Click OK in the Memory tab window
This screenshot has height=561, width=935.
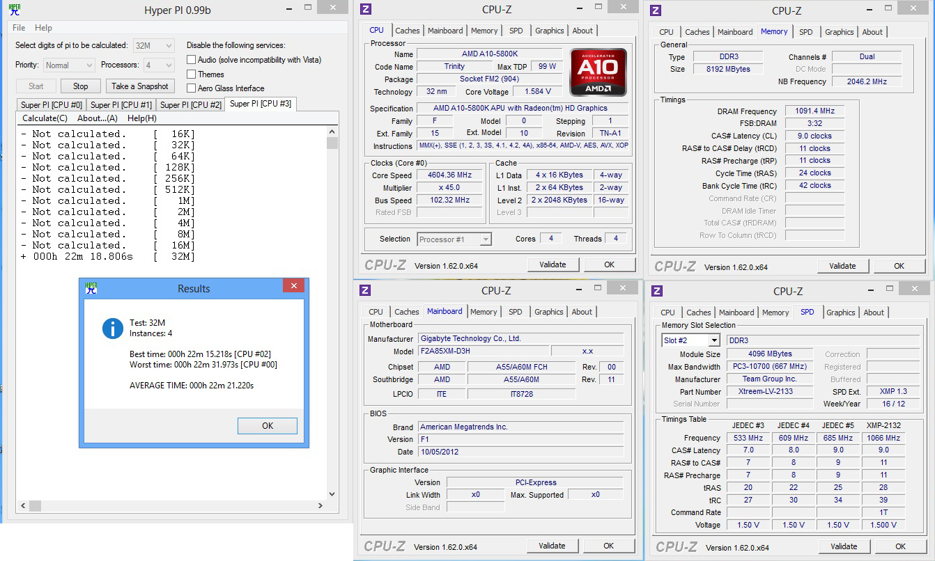tap(899, 266)
